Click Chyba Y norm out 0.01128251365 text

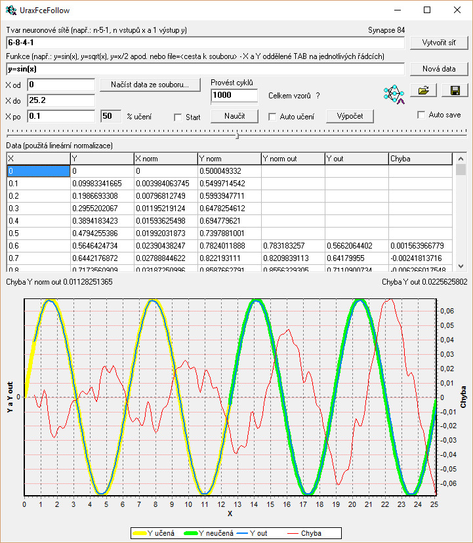59,282
